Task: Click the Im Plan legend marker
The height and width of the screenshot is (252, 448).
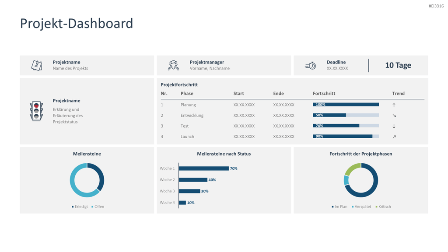Action: click(x=332, y=206)
